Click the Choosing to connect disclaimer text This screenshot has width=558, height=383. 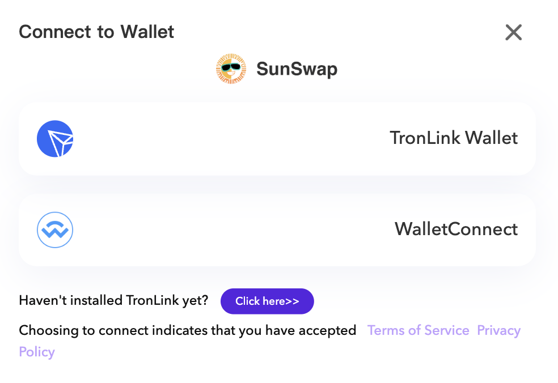[188, 331]
